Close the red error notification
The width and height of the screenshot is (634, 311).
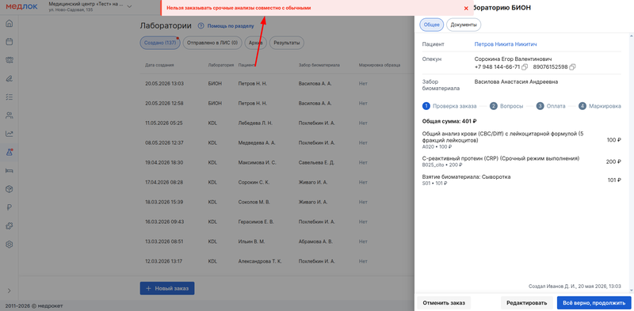(466, 8)
